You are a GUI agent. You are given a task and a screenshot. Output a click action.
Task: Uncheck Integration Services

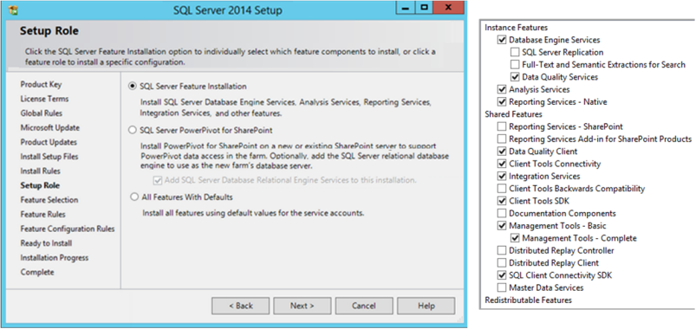pos(502,177)
